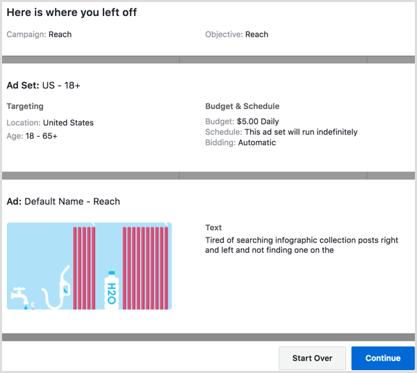Click the water faucet icon in the ad image
Screen dimensions: 417x373
19,297
